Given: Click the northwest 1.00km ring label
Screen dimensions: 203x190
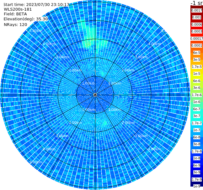Looking at the screenshot, I should [88, 83].
